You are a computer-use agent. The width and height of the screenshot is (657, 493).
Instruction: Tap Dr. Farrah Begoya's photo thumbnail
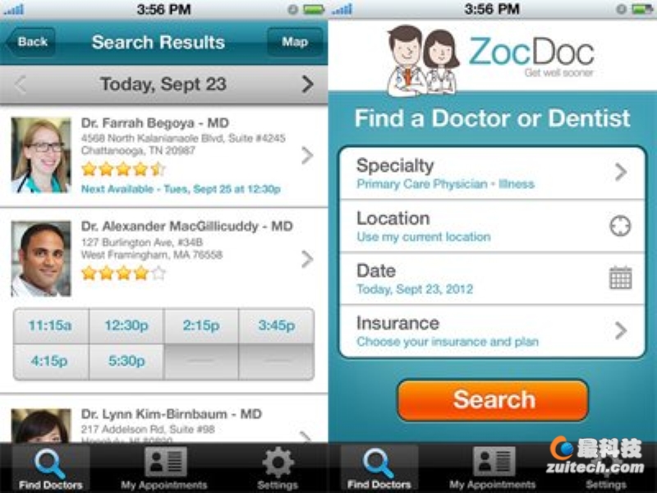pos(41,155)
